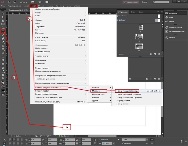Open the Объект menu in menu bar

click(x=41, y=6)
